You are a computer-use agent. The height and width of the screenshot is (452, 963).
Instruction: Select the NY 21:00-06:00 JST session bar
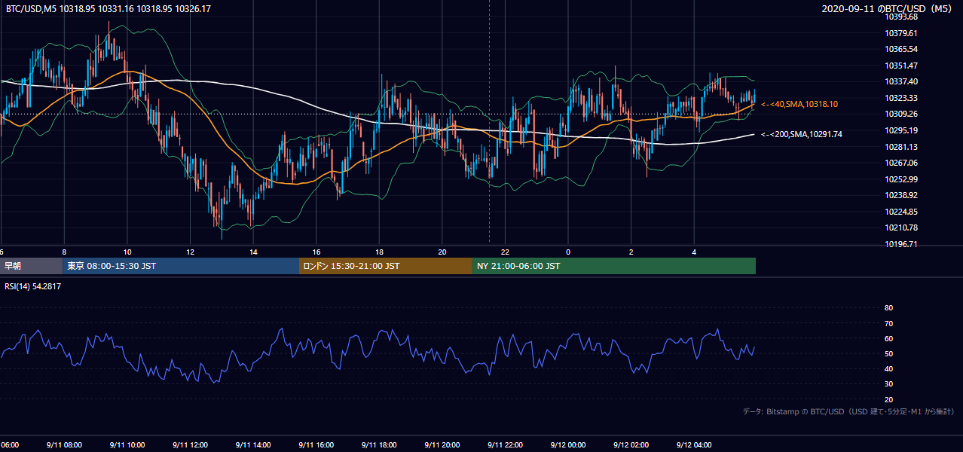pos(614,266)
